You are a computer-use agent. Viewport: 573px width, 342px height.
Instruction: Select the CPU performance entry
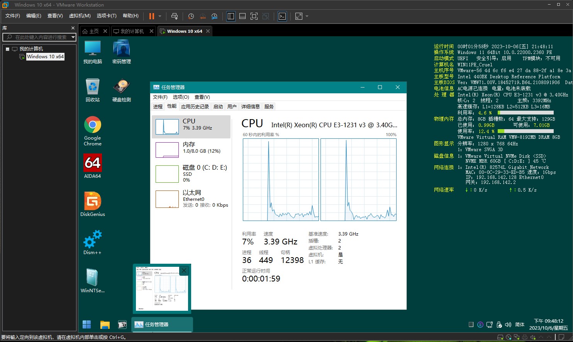[191, 126]
